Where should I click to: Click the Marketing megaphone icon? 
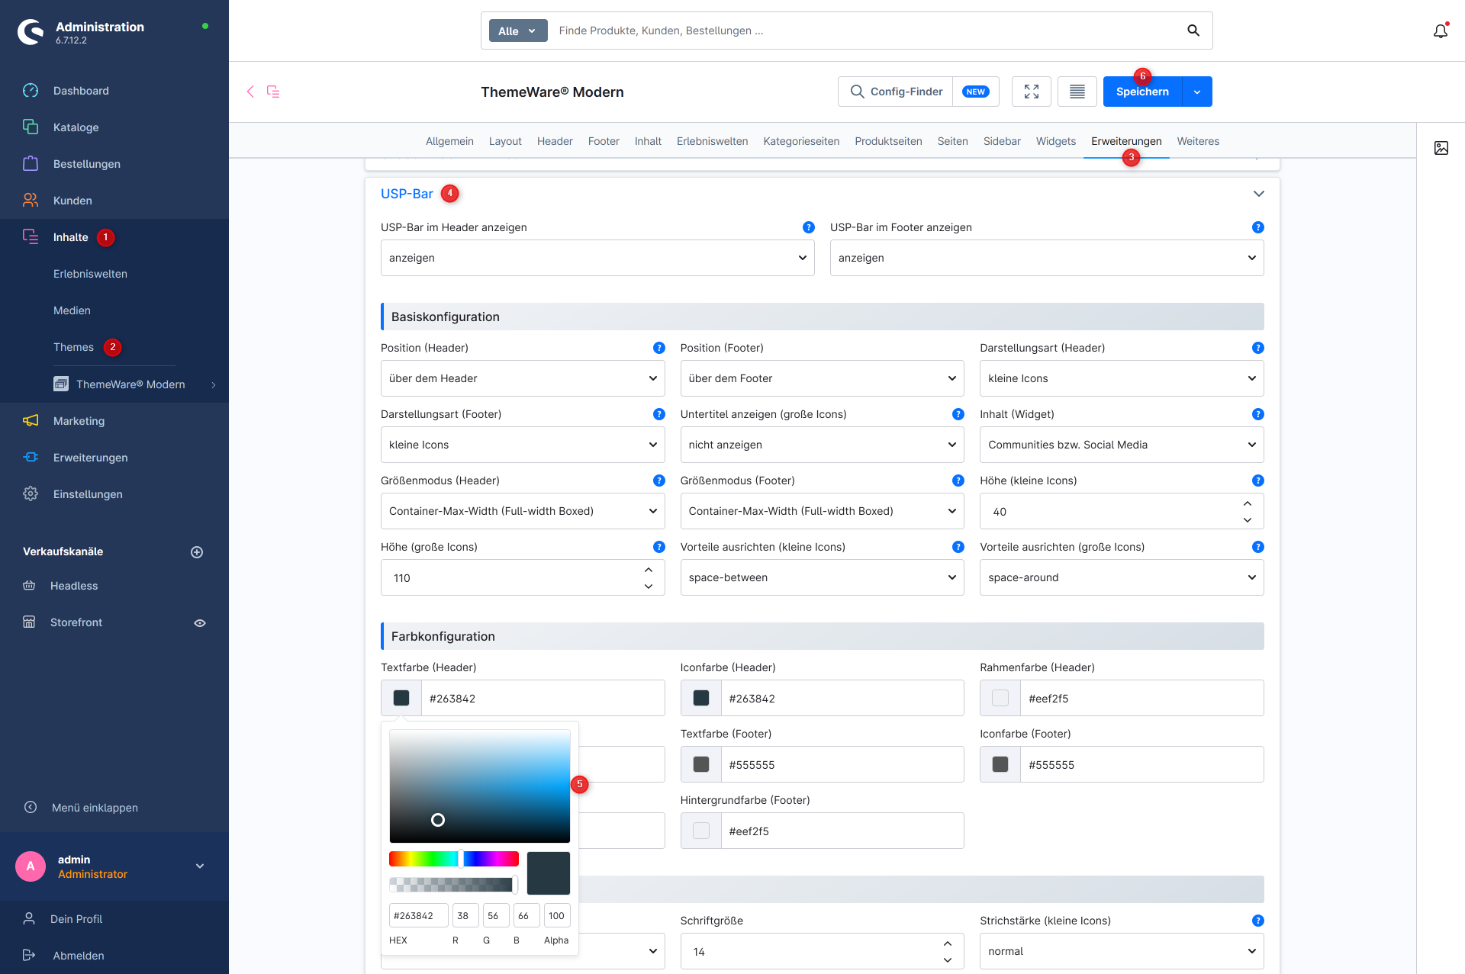point(31,421)
